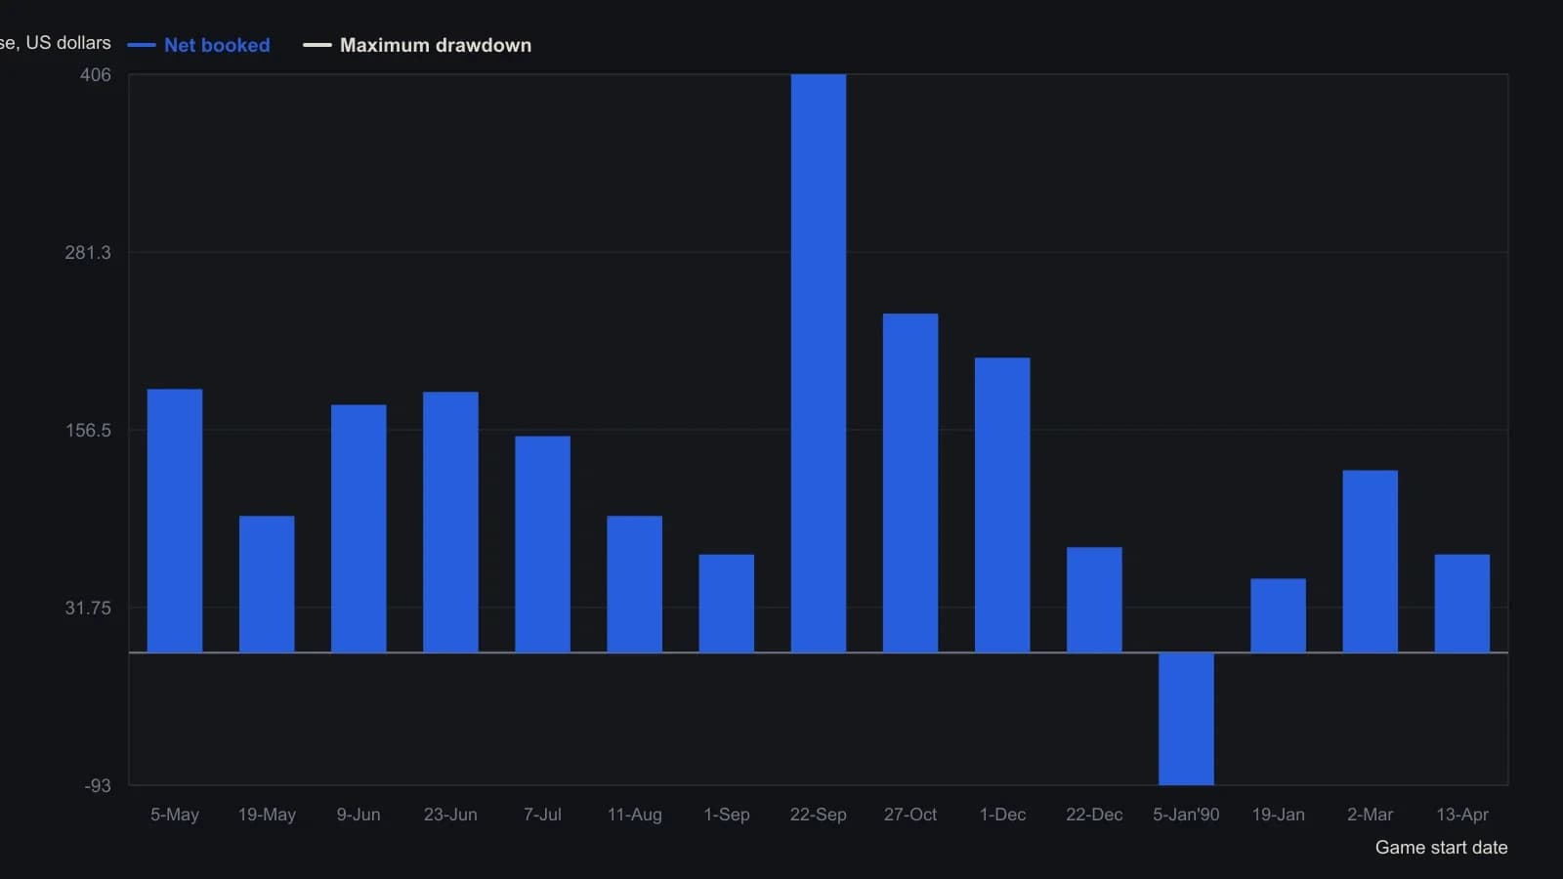This screenshot has width=1563, height=879.
Task: Select the 23-Jun bar
Action: coord(450,523)
